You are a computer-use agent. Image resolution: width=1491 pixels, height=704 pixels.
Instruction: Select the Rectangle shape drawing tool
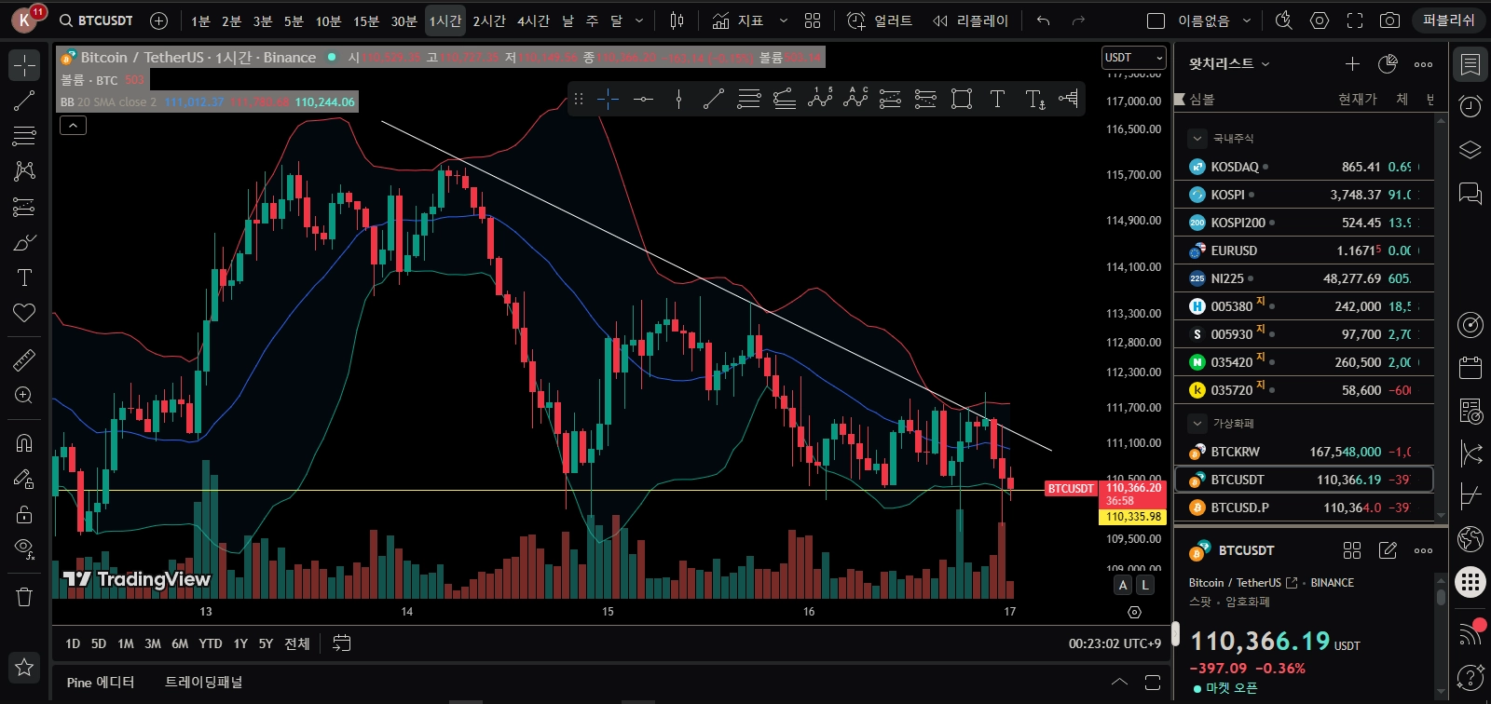click(x=962, y=99)
